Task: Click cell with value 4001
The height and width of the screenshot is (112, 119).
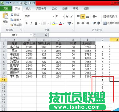Action: pyautogui.click(x=88, y=58)
